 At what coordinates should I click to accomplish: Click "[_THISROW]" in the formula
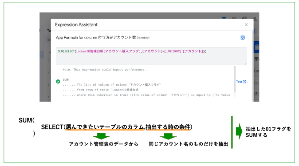pyautogui.click(x=173, y=51)
